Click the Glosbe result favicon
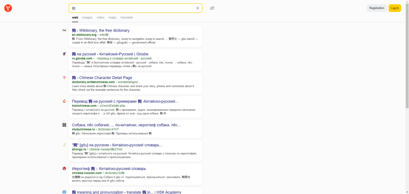 click(x=64, y=54)
